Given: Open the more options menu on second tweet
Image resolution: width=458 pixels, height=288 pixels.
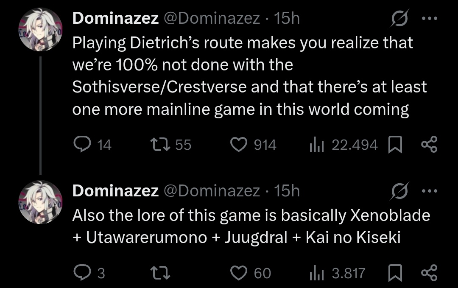Looking at the screenshot, I should click(430, 191).
